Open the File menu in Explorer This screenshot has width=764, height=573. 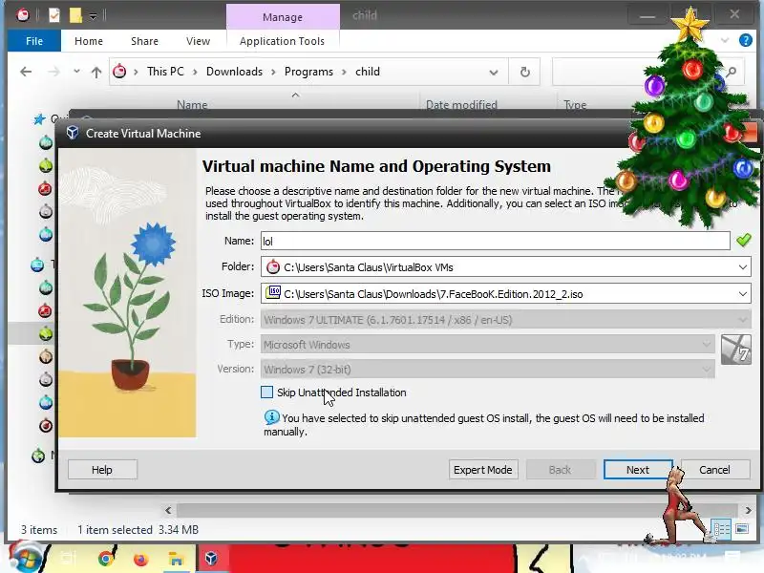(x=34, y=41)
